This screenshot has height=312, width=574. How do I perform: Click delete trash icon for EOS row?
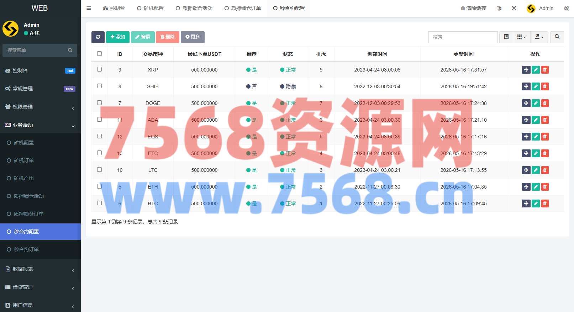click(x=545, y=137)
